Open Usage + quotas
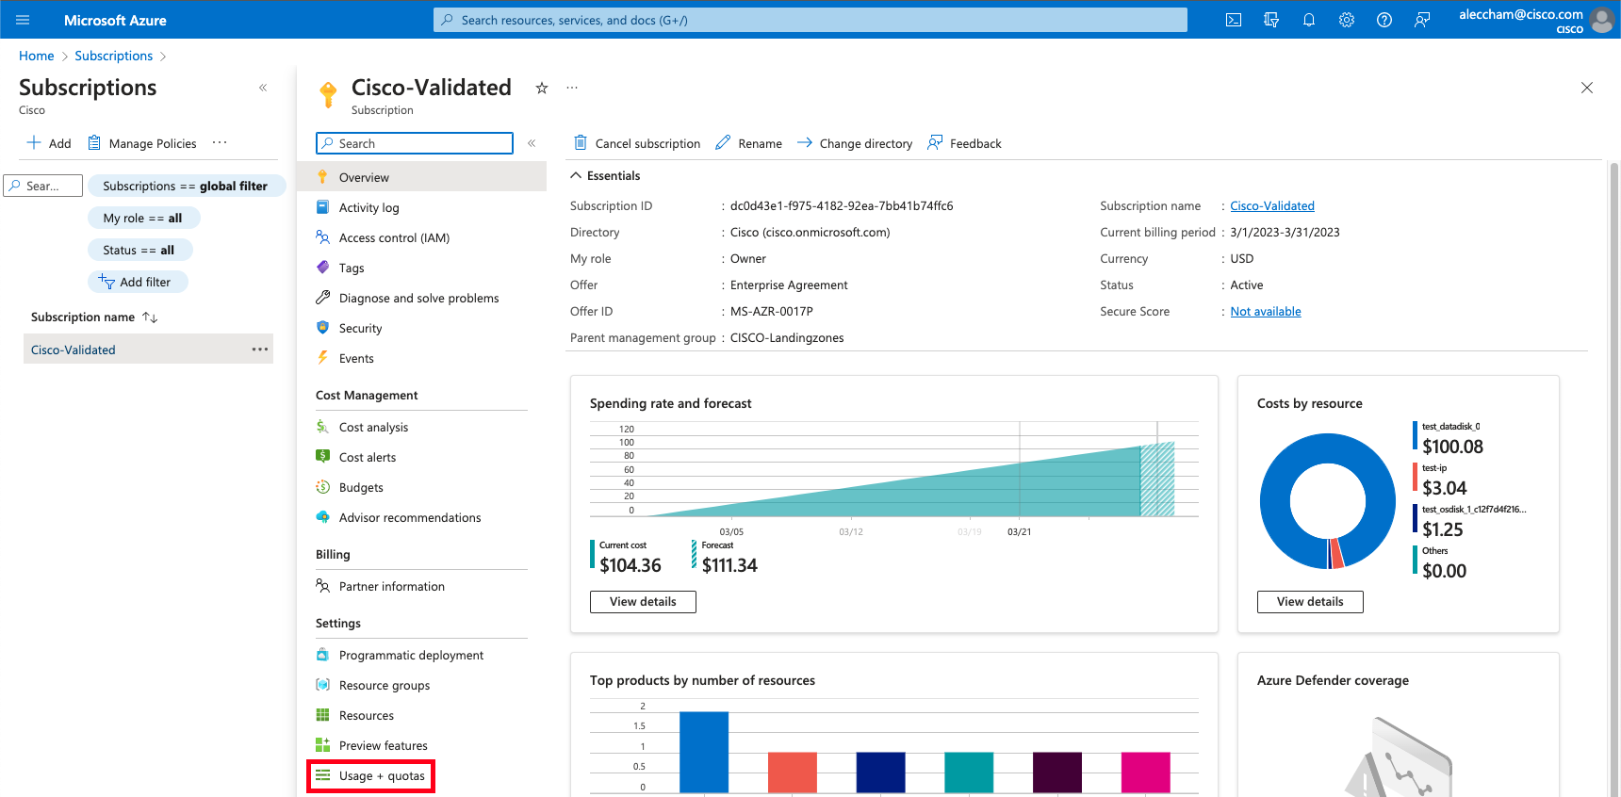 tap(371, 775)
